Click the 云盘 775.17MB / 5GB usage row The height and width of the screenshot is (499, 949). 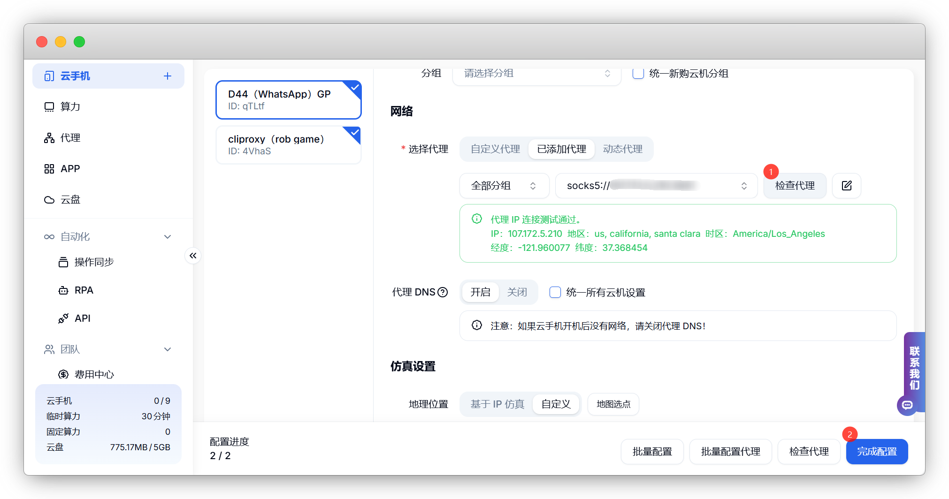[108, 447]
